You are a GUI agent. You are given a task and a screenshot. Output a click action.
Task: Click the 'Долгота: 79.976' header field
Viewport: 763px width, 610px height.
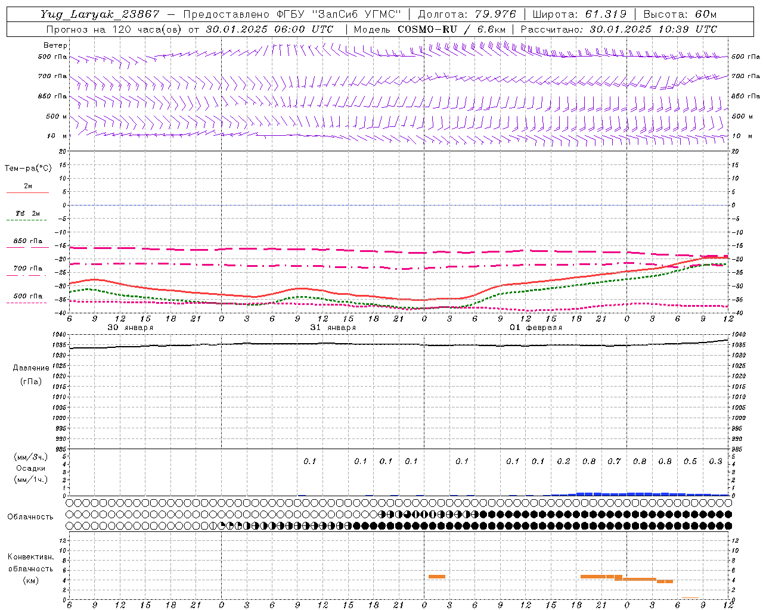pyautogui.click(x=467, y=14)
